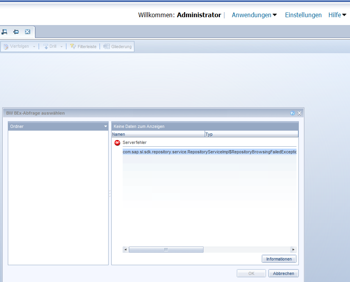Toggle the Gliederung button
Screen dimensions: 350x282
[118, 47]
